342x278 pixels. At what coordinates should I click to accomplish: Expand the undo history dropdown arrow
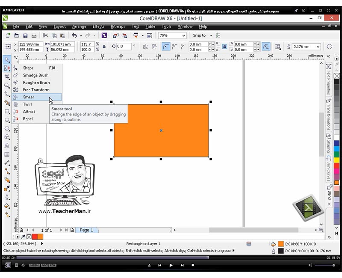(x=81, y=35)
